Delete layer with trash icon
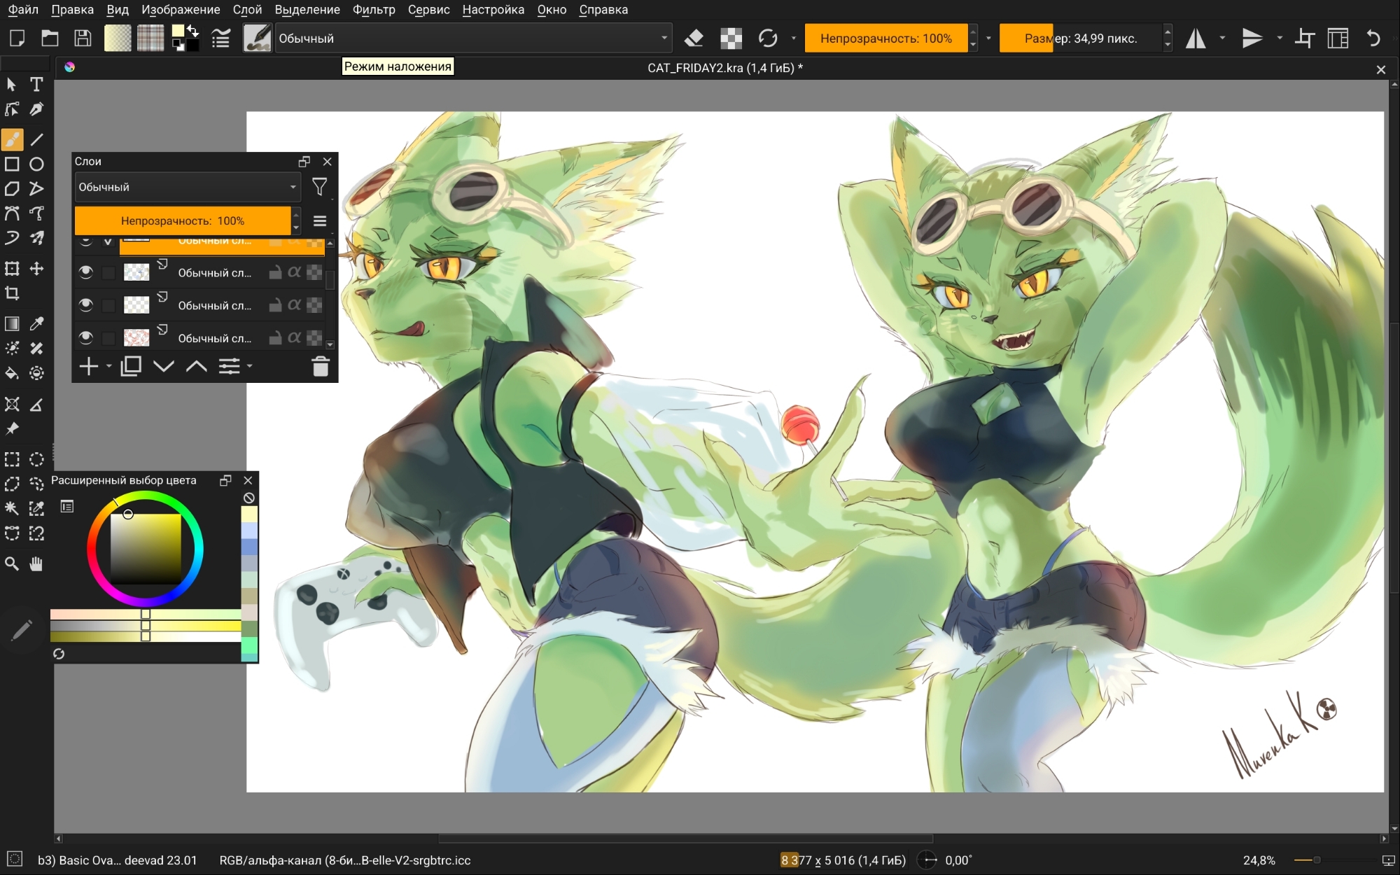Screen dimensions: 1400x875 [321, 366]
